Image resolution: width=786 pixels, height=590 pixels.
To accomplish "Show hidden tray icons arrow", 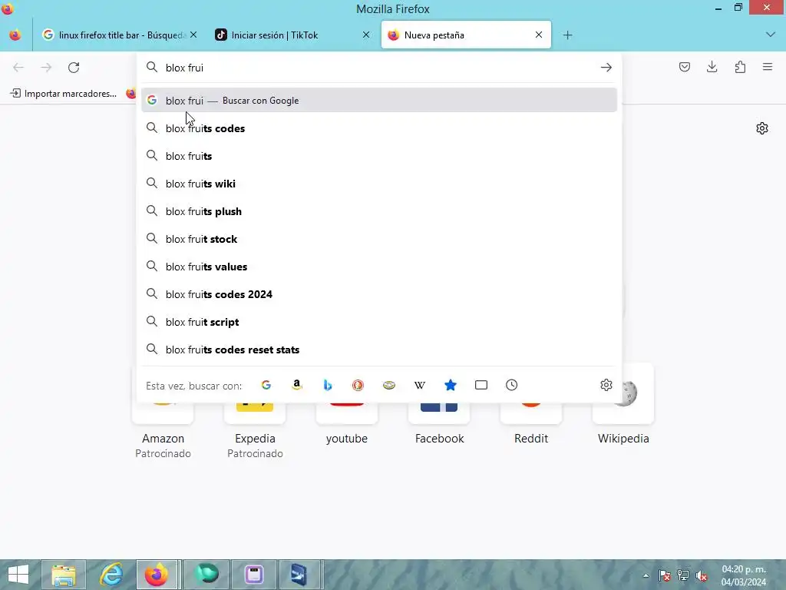I will (646, 576).
